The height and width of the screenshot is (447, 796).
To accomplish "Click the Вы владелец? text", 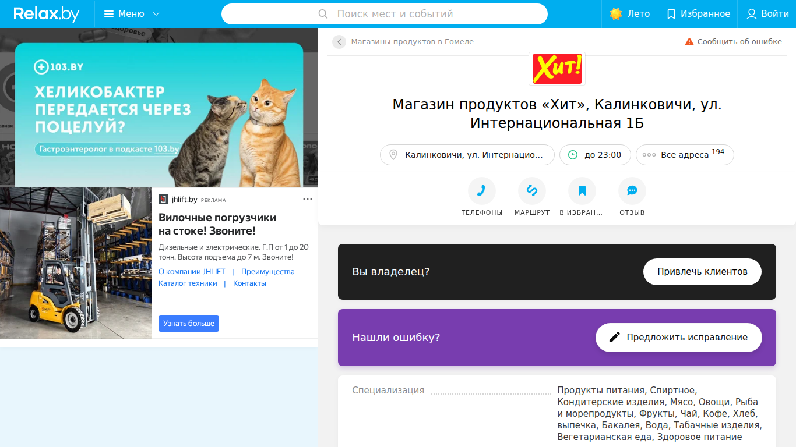I will [x=391, y=272].
